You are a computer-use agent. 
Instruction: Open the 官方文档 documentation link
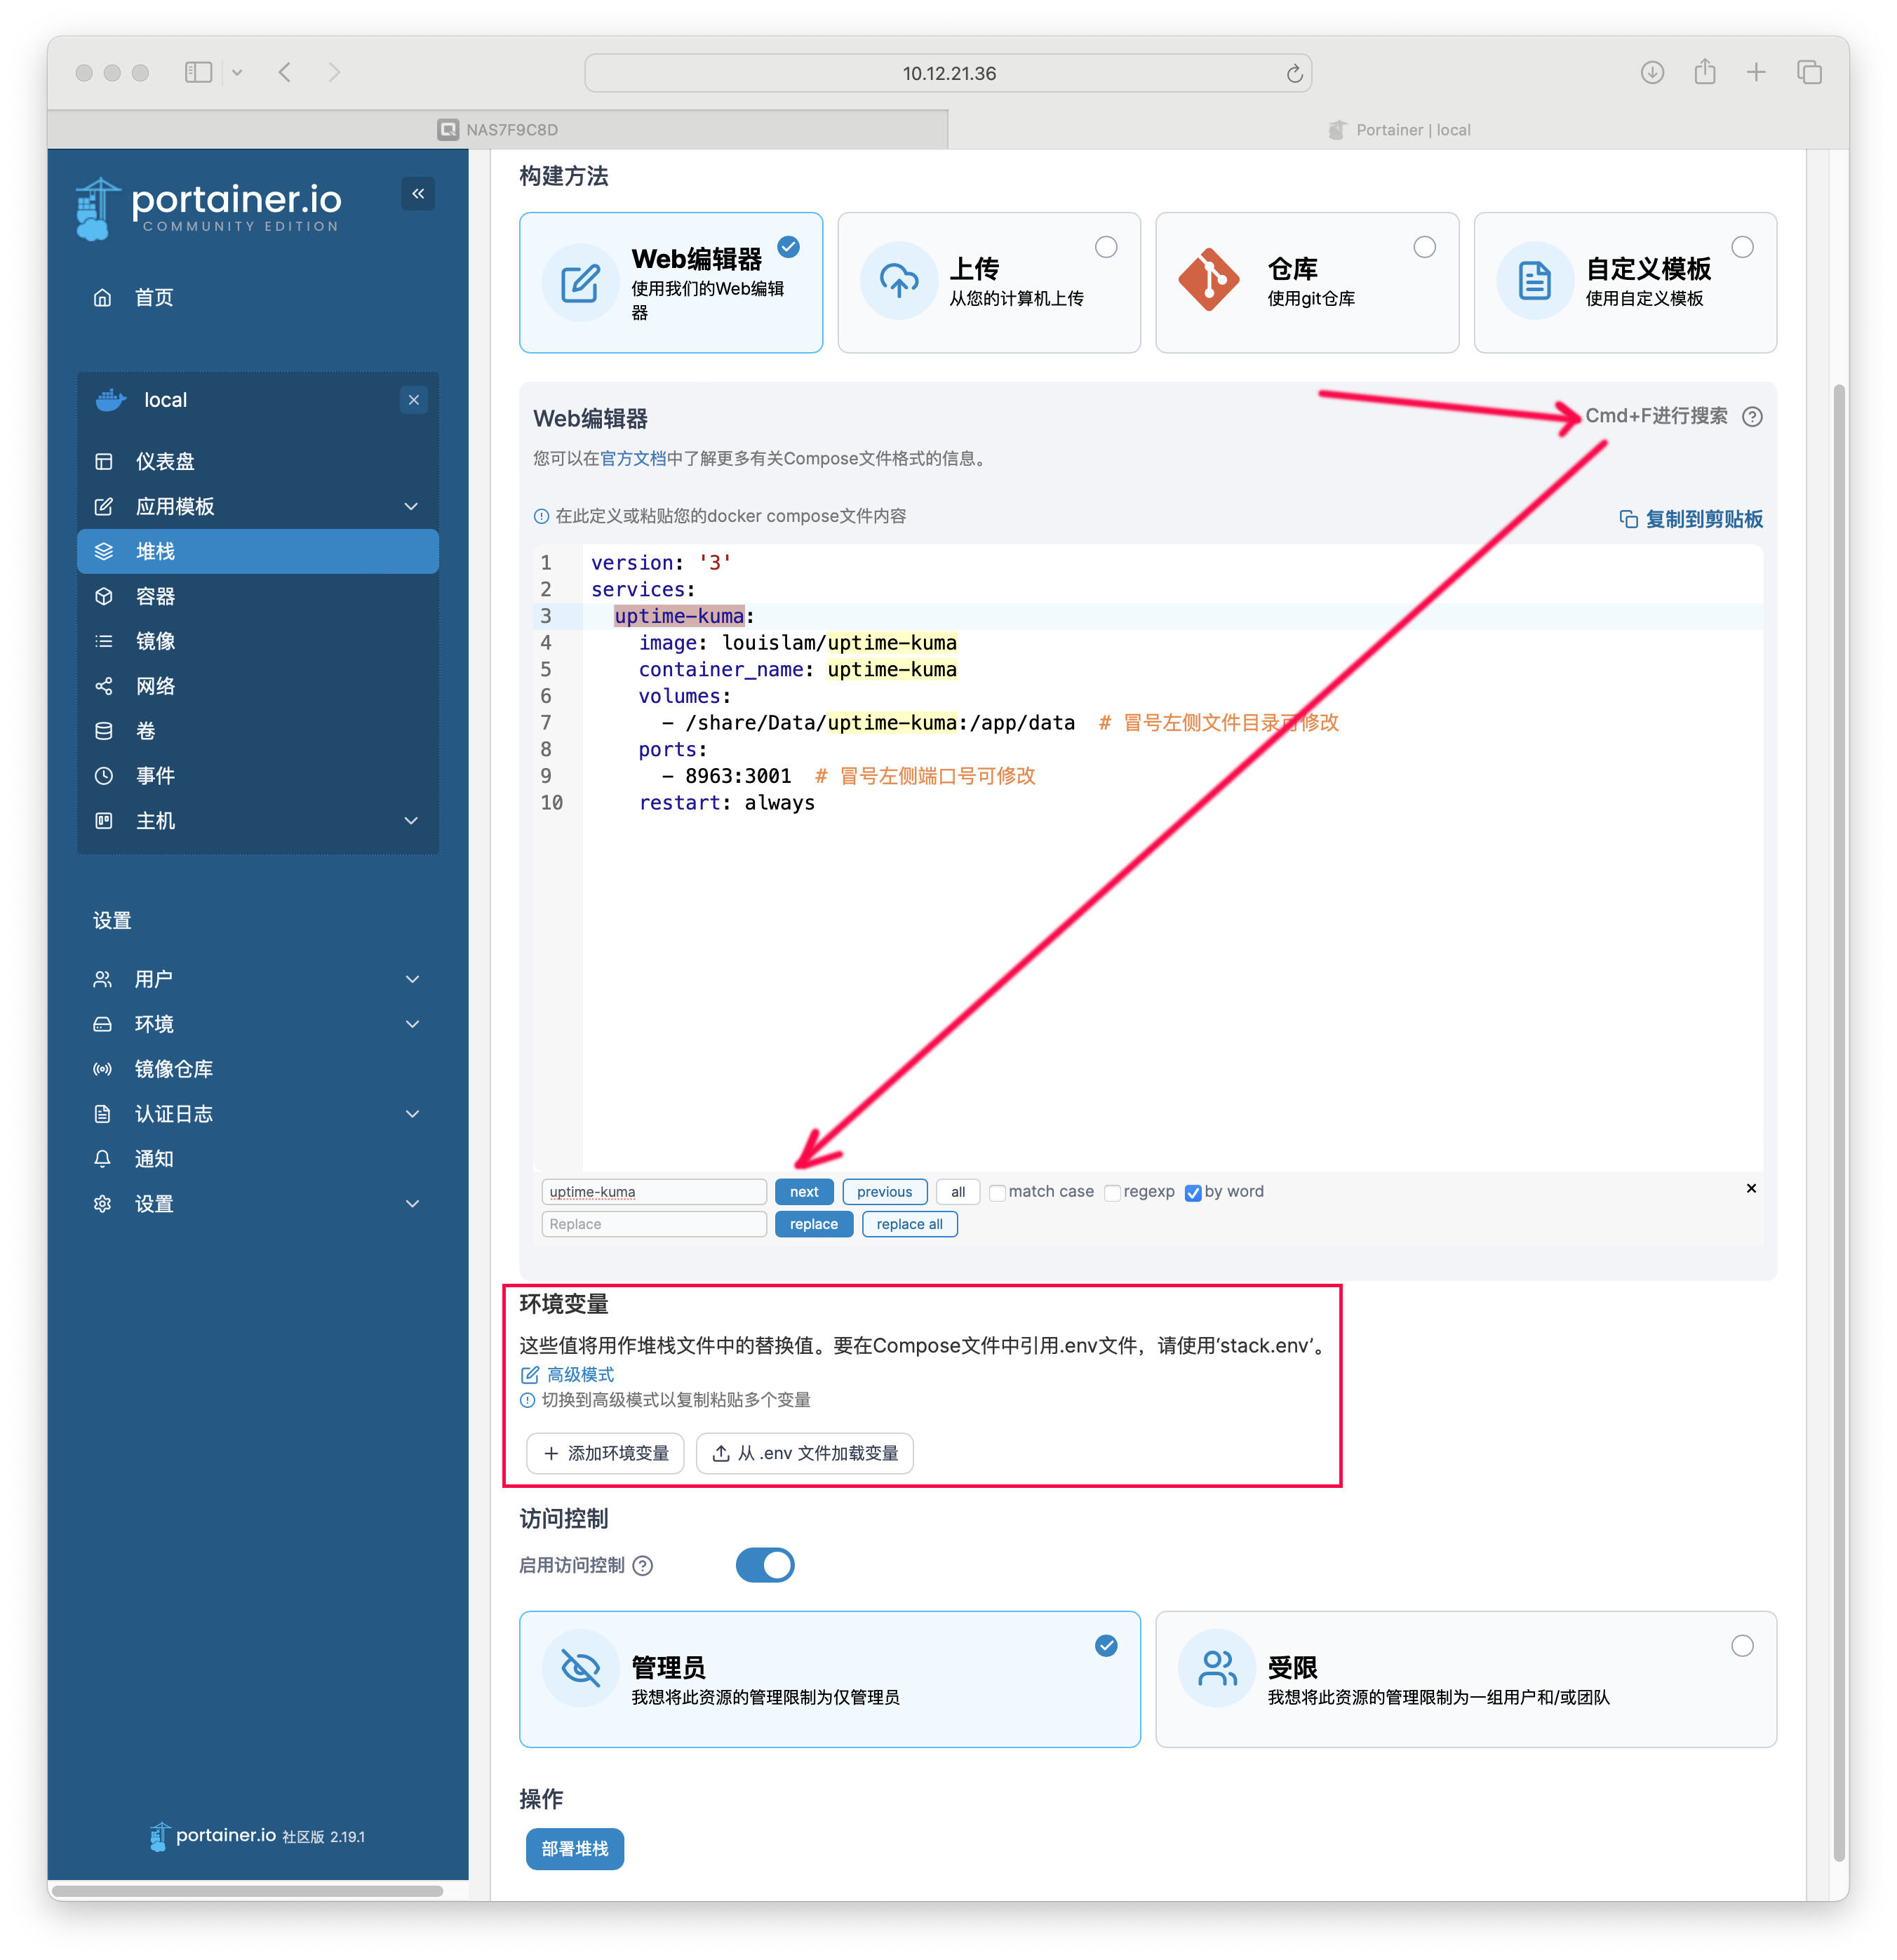click(x=633, y=458)
